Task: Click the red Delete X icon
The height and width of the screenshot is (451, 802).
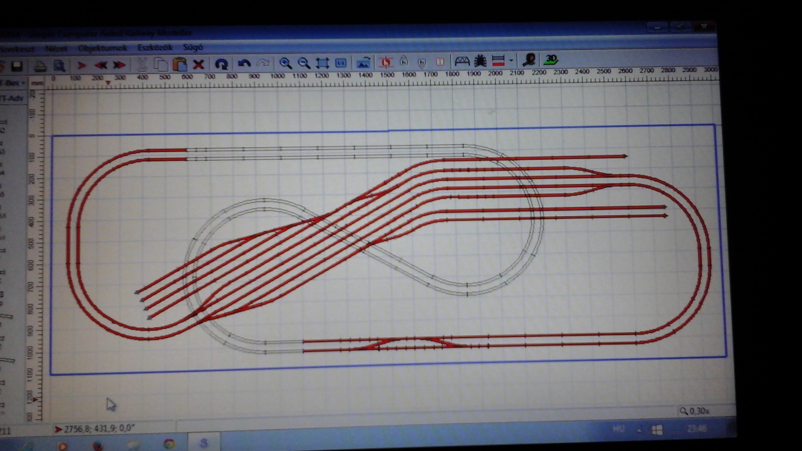Action: [x=199, y=64]
